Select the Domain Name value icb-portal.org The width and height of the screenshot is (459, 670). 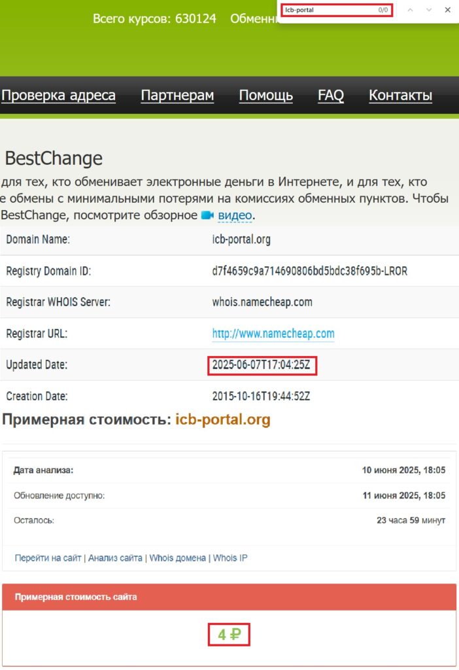pos(241,239)
